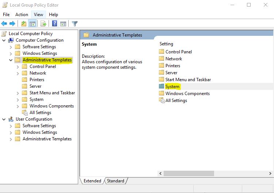This screenshot has height=193, width=274.
Task: Switch to the Standard tab
Action: tap(115, 181)
